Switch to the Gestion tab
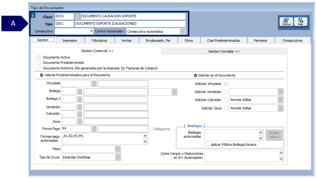Screen dimensions: 316x178 pyautogui.click(x=43, y=40)
